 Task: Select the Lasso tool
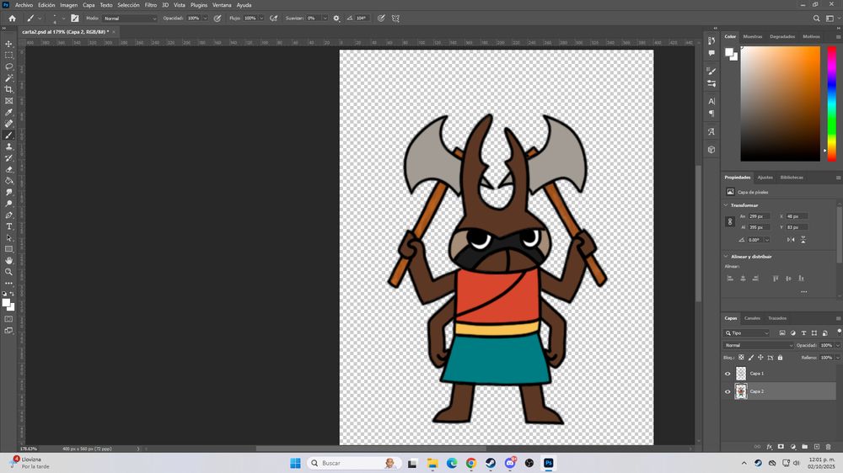pyautogui.click(x=9, y=66)
